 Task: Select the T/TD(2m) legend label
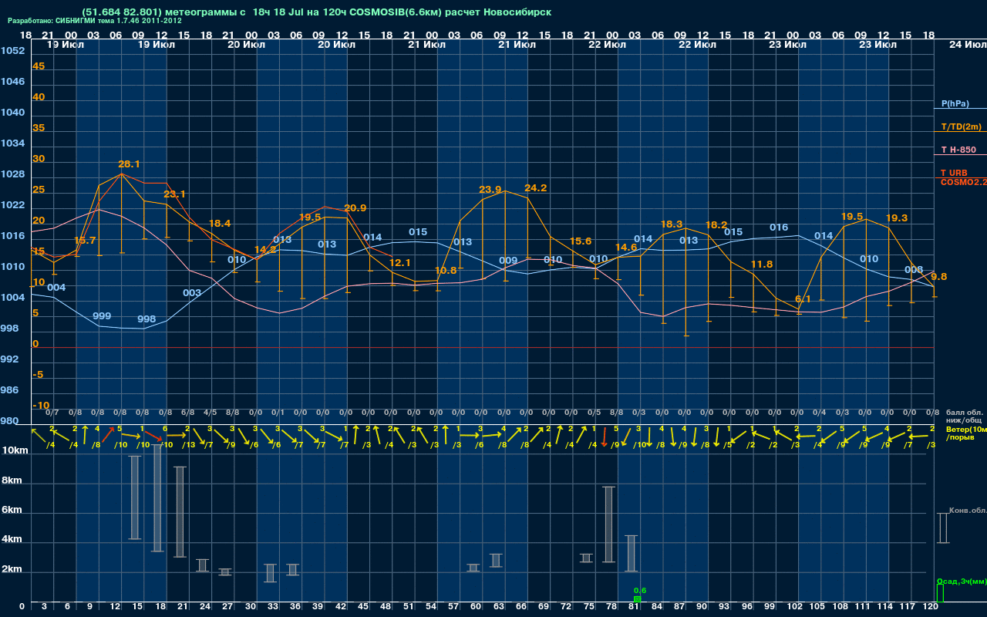pos(961,126)
